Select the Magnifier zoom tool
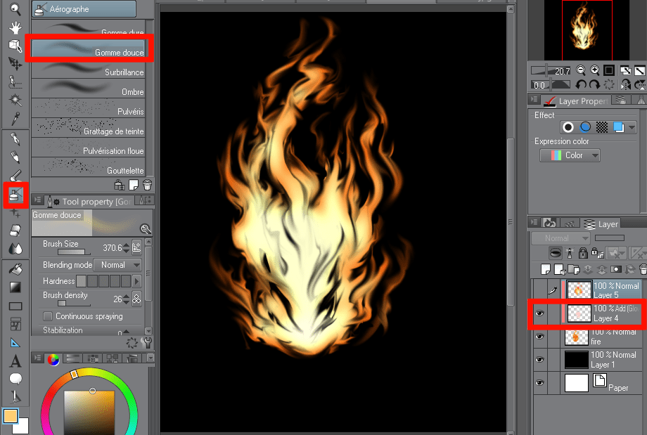The width and height of the screenshot is (647, 435). (x=15, y=8)
